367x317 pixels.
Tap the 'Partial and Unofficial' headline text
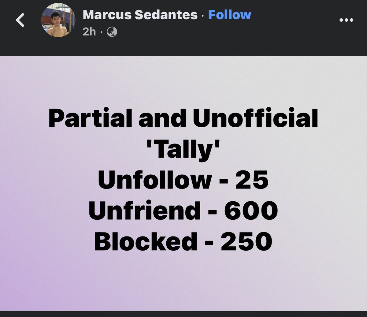pyautogui.click(x=183, y=120)
